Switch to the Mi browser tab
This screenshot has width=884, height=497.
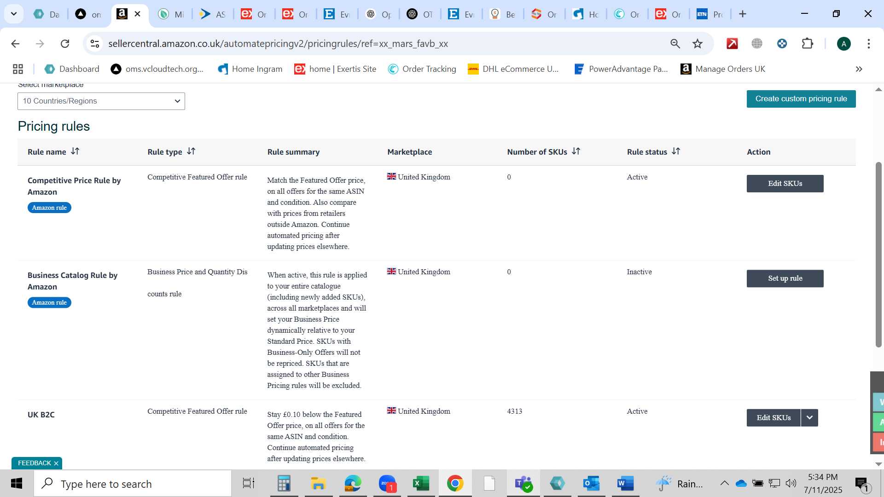click(x=171, y=14)
